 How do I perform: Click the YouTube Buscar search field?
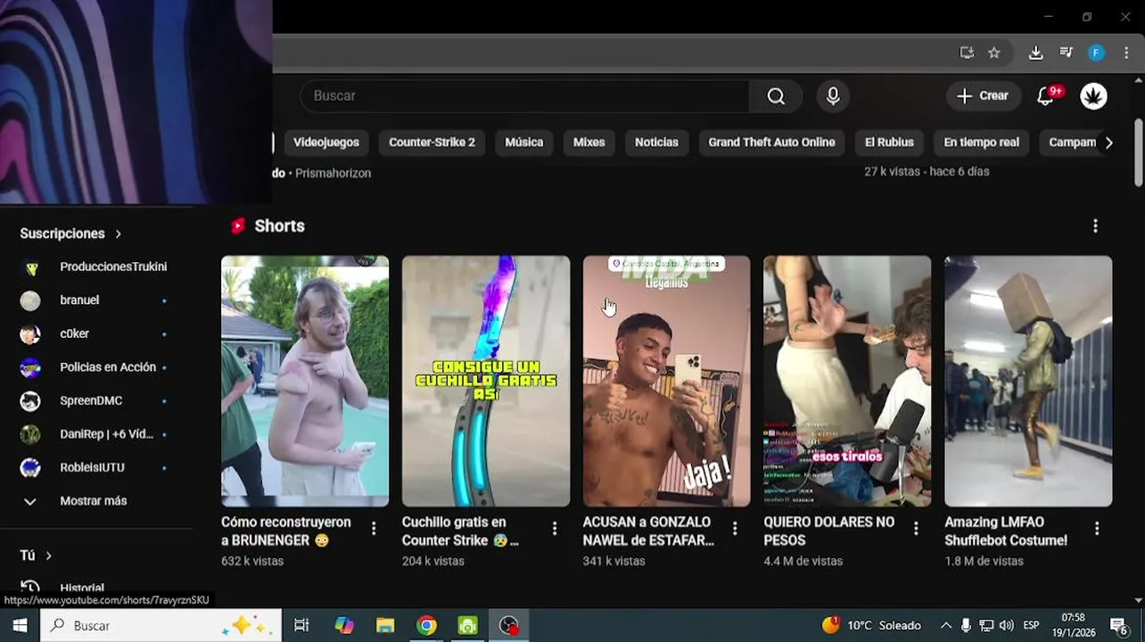click(524, 96)
